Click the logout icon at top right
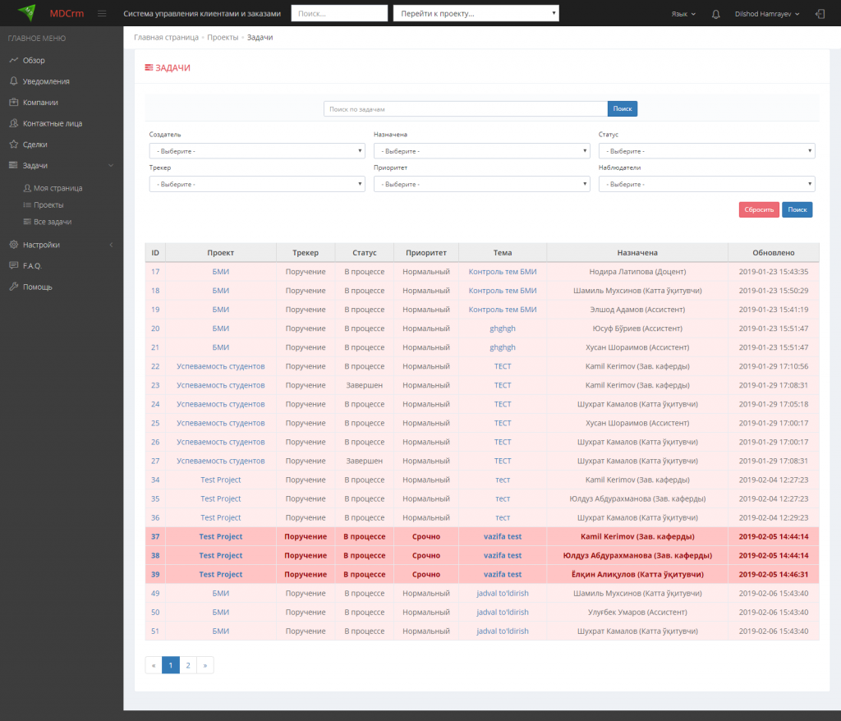Image resolution: width=841 pixels, height=721 pixels. (x=820, y=14)
